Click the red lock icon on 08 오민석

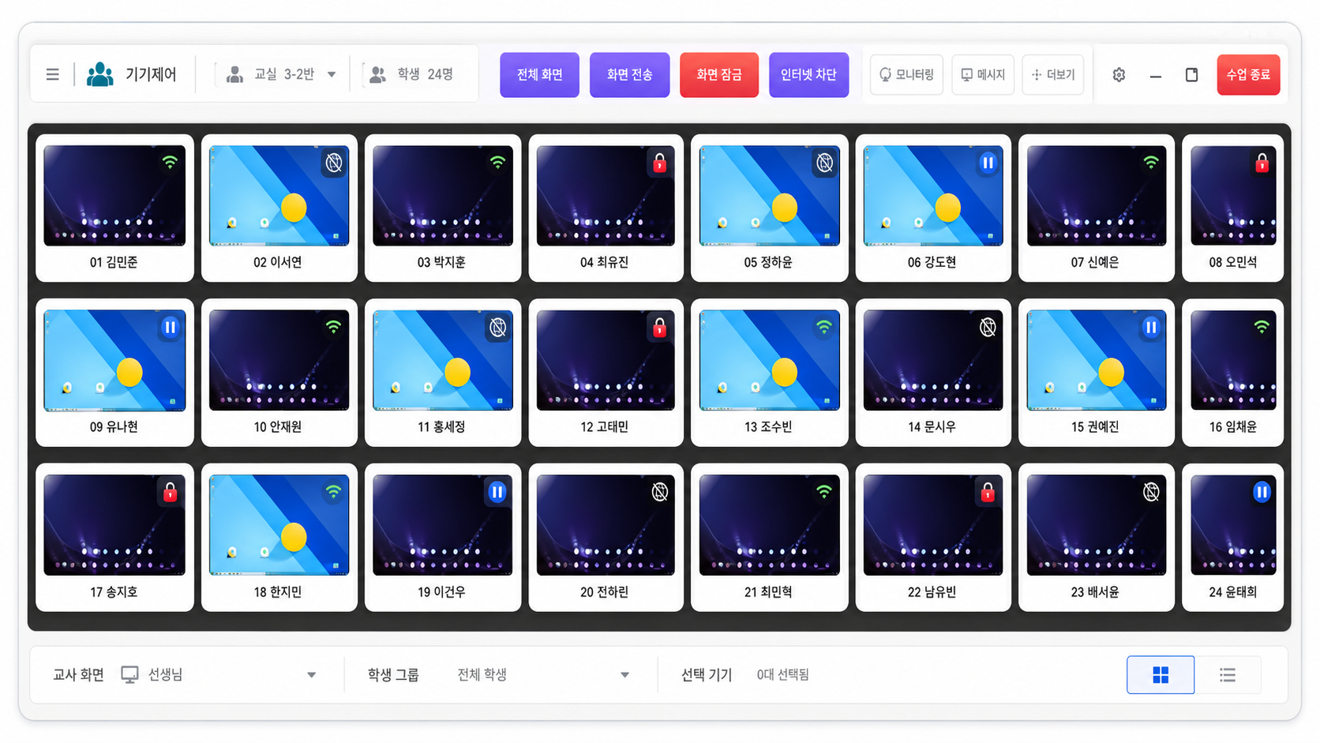tap(1262, 163)
